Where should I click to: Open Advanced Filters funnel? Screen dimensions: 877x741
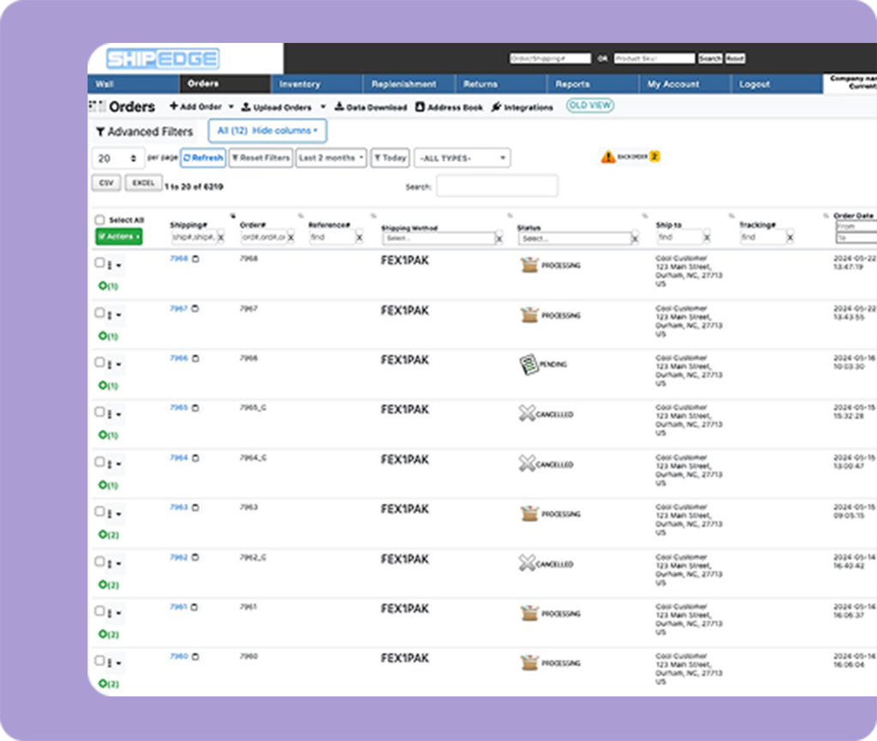[x=100, y=132]
